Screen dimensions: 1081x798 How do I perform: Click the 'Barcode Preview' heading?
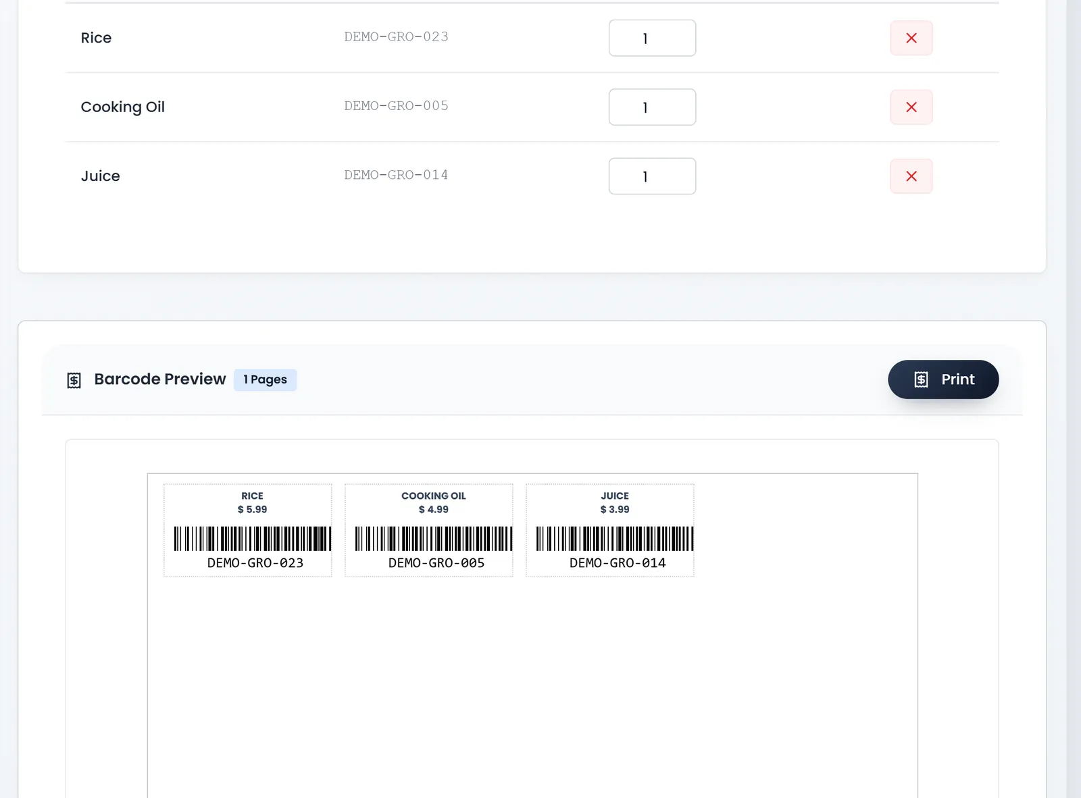point(160,379)
